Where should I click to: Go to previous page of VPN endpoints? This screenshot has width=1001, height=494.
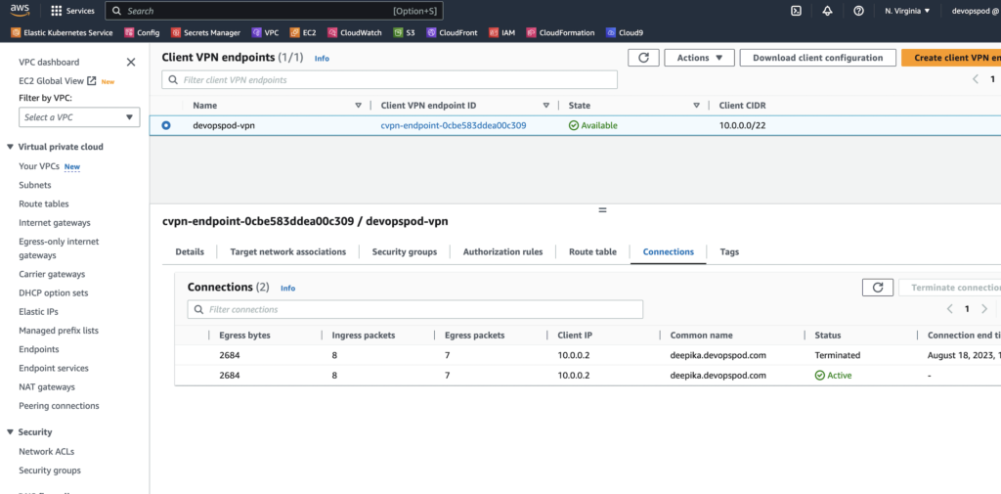(x=976, y=79)
